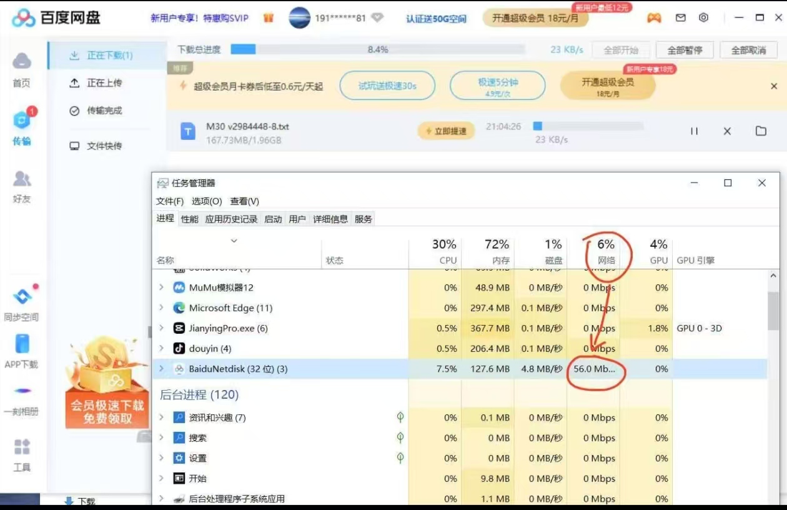Click the BaiduNetdisk process icon
Image resolution: width=787 pixels, height=510 pixels.
coord(179,369)
